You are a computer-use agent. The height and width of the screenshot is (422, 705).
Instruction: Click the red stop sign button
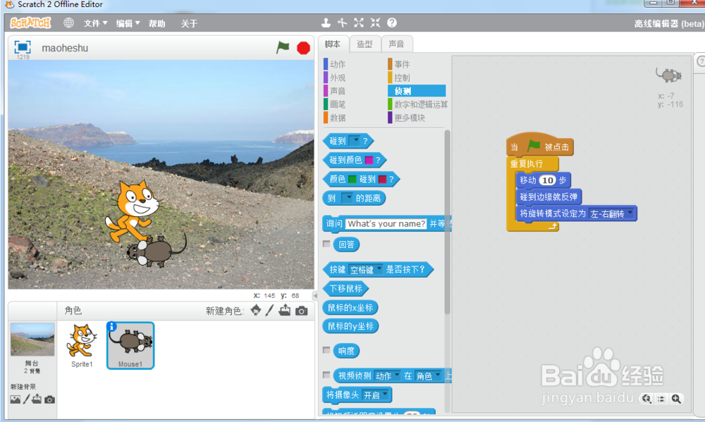click(303, 48)
